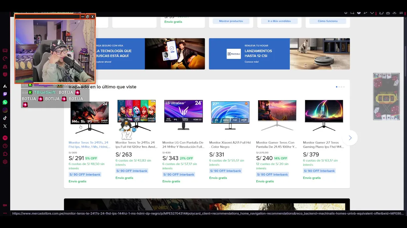Open extensions cube icon in sidebar
The width and height of the screenshot is (407, 228).
[x=5, y=154]
